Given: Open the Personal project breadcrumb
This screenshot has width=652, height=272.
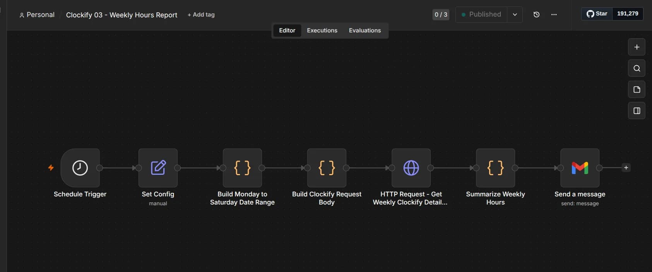Looking at the screenshot, I should coord(37,15).
